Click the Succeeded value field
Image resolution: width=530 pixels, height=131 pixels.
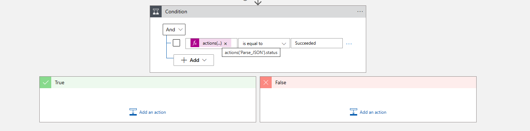317,43
